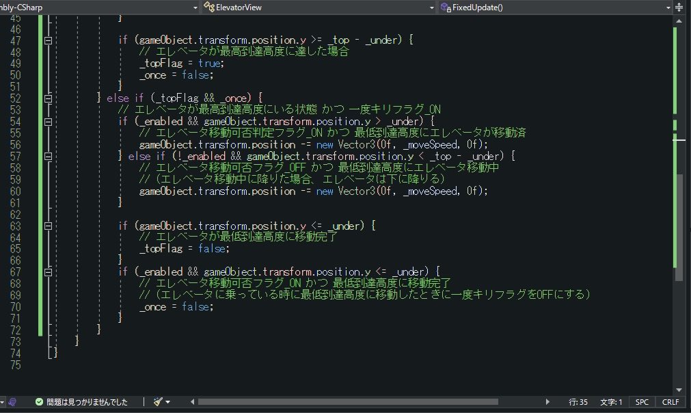Run code cleanup with the broom icon
Screen dimensions: 691x413
point(158,401)
